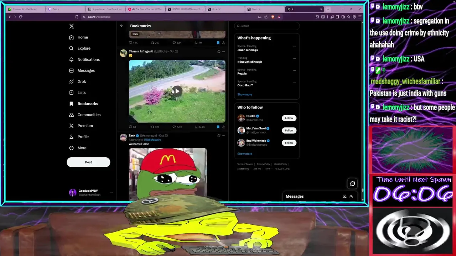Open Grok via its sidebar icon
Screen dimensions: 456x256
[72, 81]
